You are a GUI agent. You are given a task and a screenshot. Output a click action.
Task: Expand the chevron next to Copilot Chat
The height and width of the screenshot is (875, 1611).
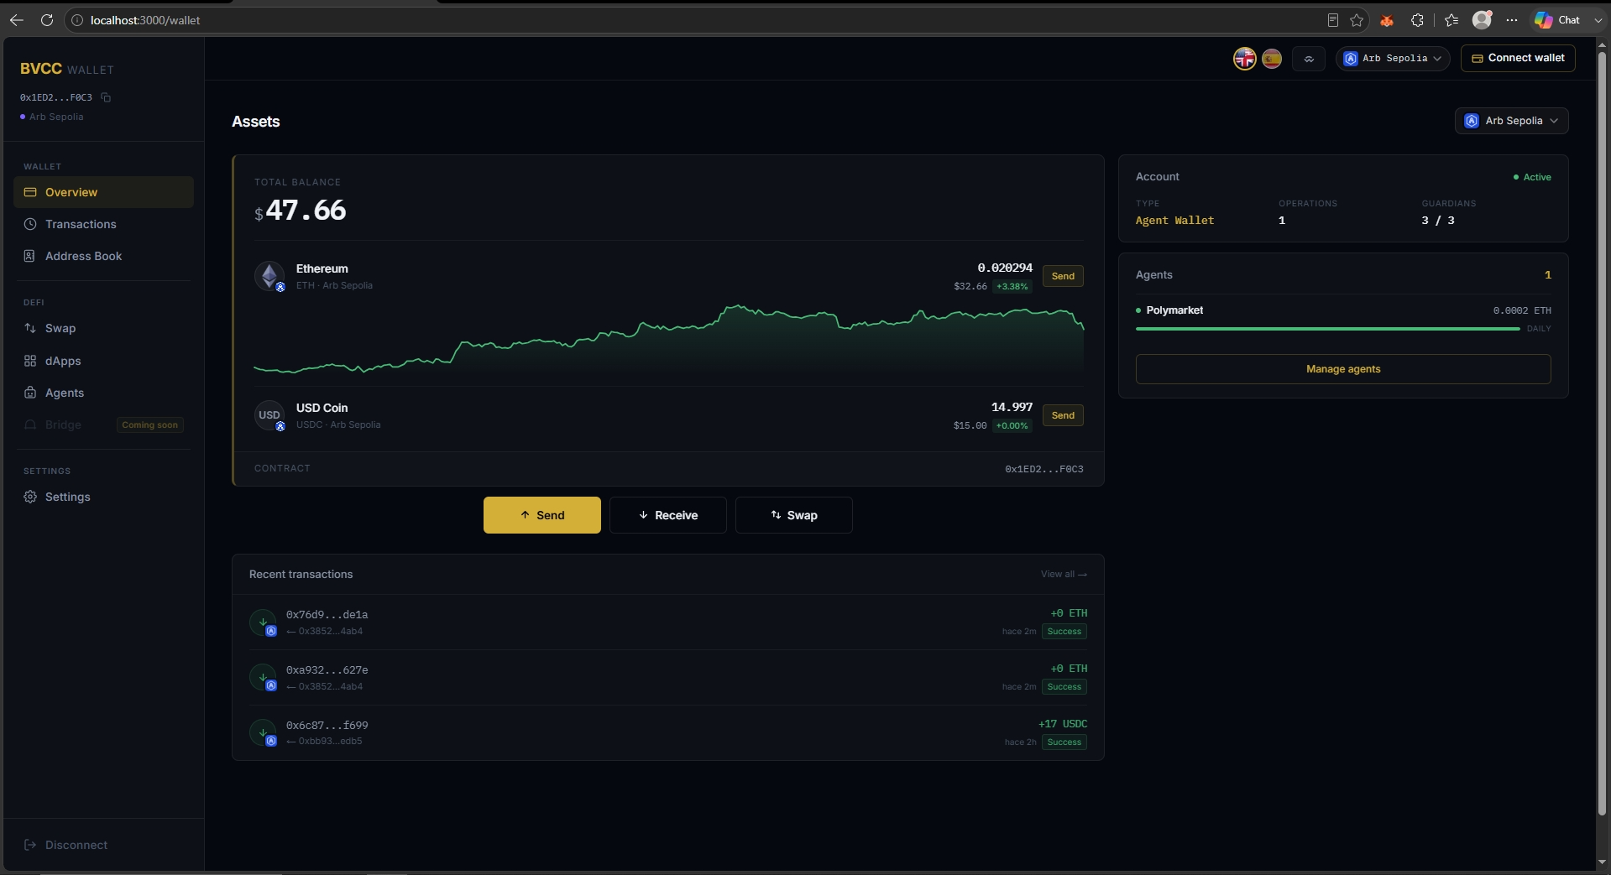(1598, 20)
